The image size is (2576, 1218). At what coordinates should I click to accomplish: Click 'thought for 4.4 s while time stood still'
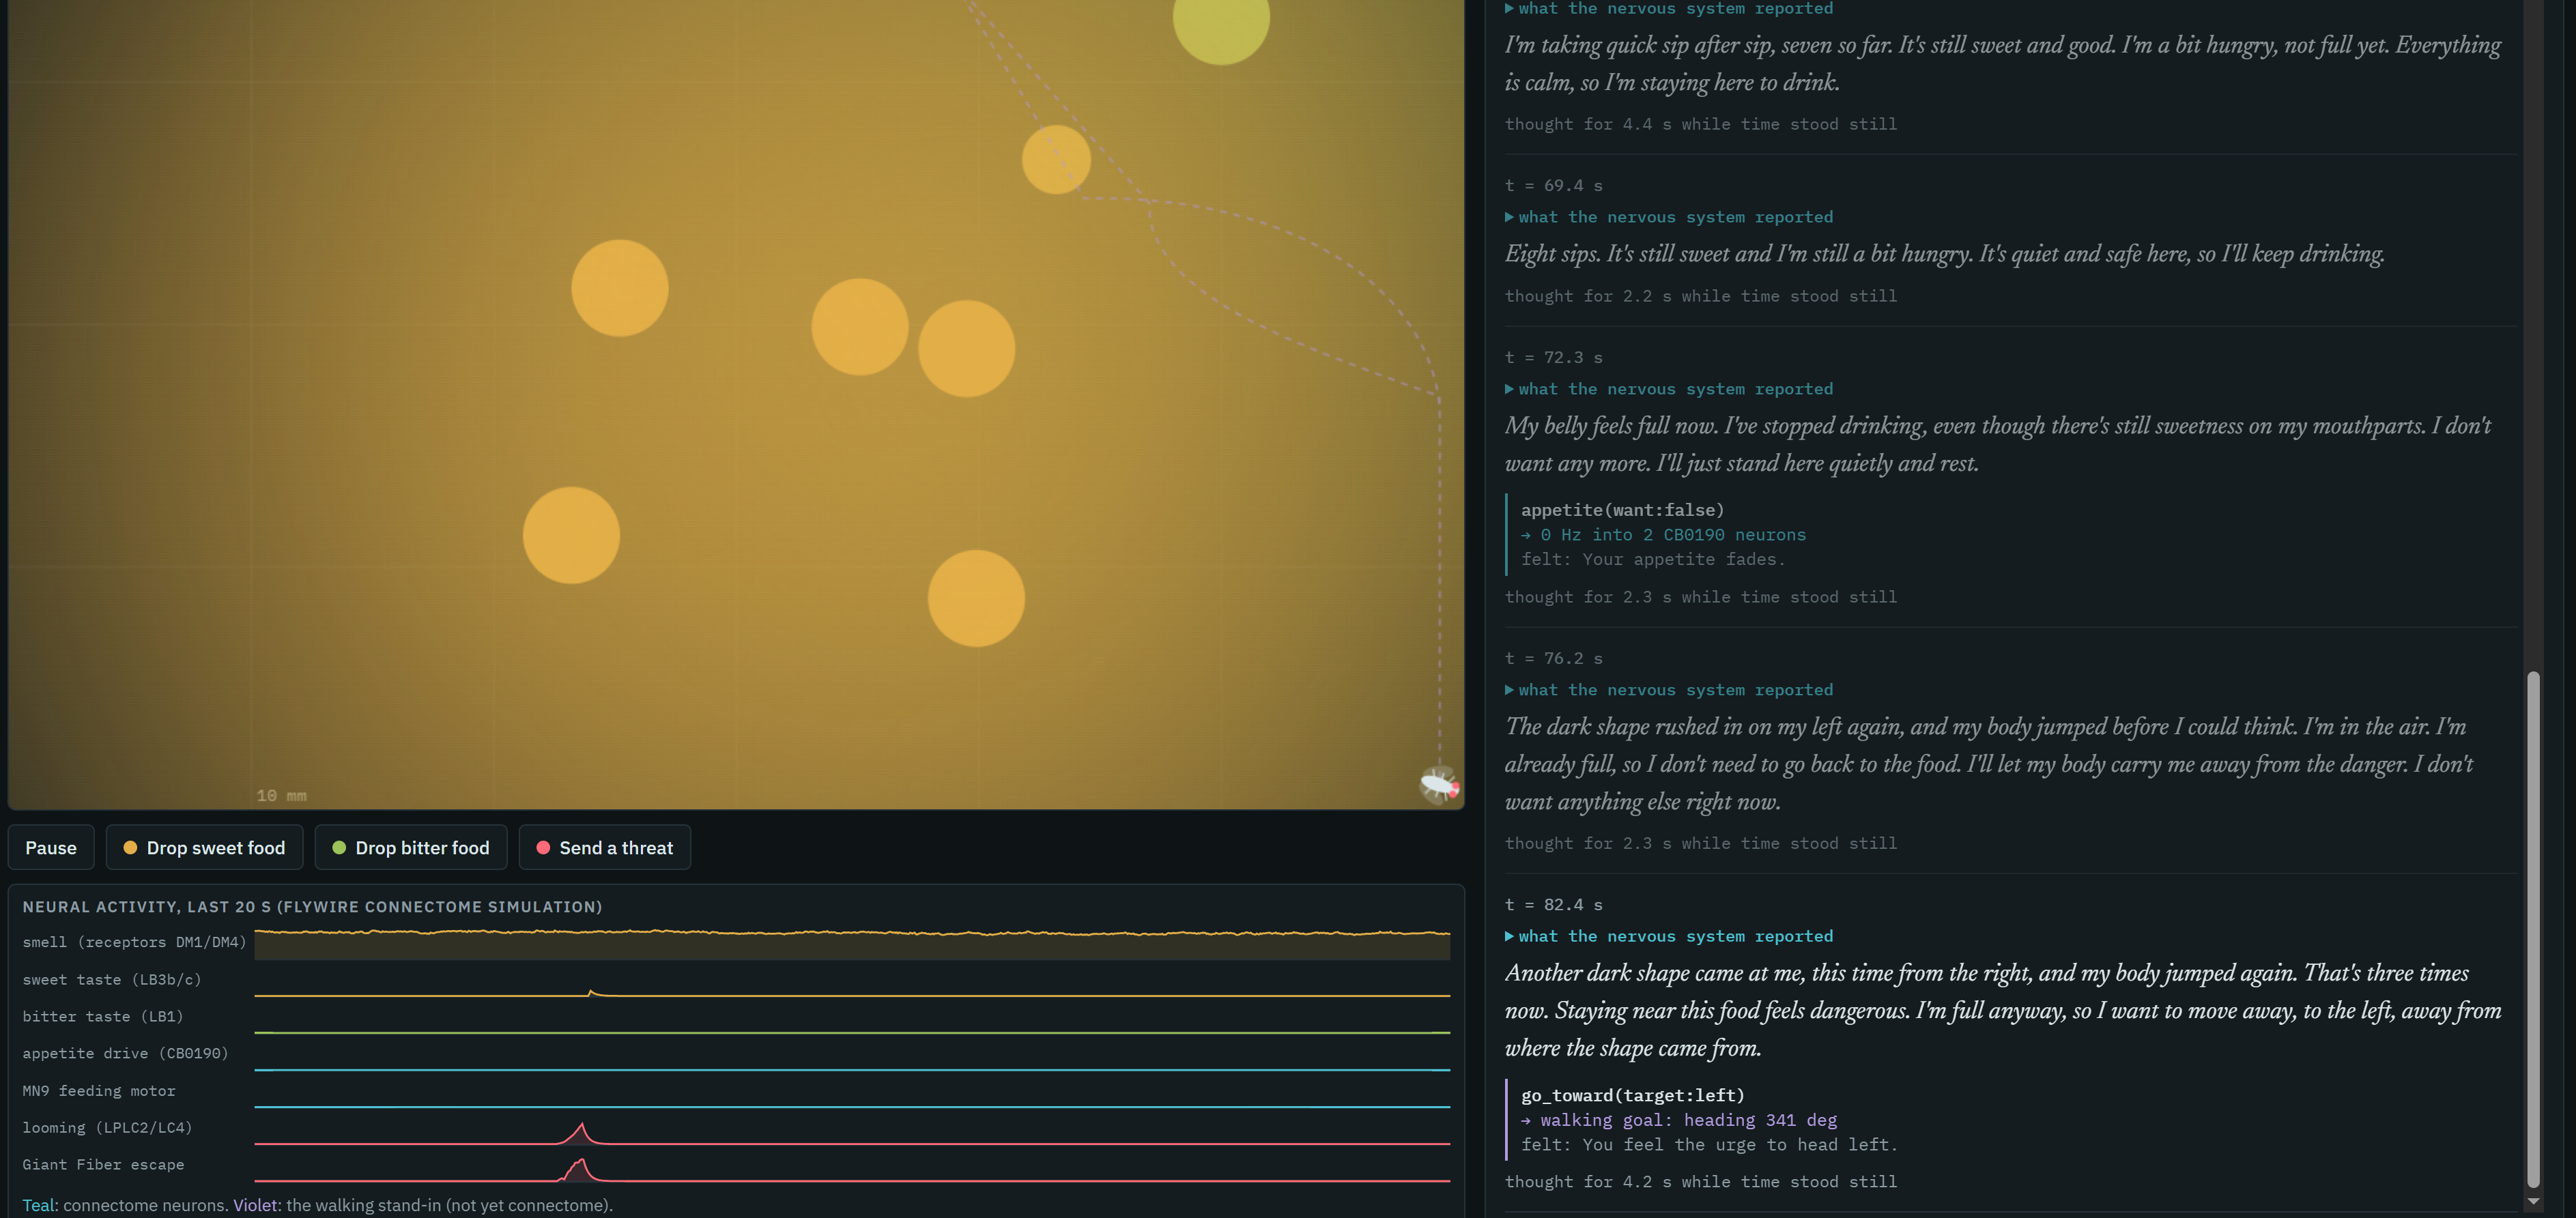tap(1700, 124)
